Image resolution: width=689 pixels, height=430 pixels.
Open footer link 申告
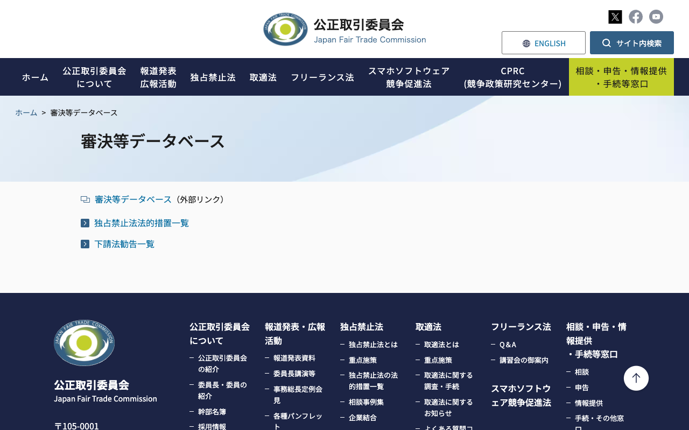tap(582, 388)
